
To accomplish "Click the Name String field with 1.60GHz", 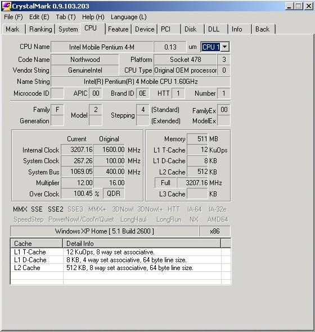I will coord(141,82).
